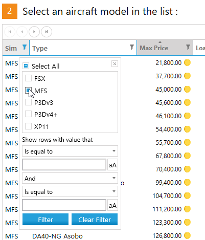Toggle second match case aA button

(x=112, y=205)
